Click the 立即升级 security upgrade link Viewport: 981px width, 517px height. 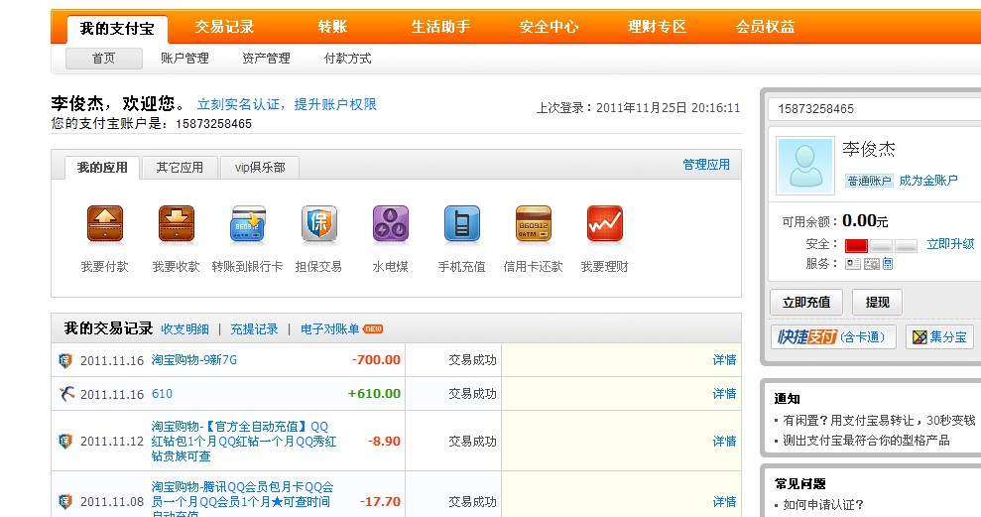[x=949, y=244]
